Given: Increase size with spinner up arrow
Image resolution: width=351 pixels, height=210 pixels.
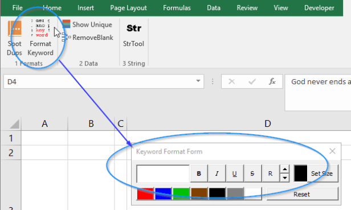Looking at the screenshot, I should [x=285, y=169].
